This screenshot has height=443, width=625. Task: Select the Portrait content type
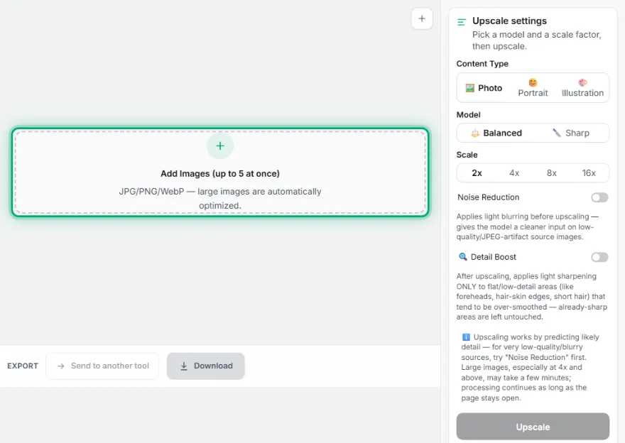(x=533, y=88)
